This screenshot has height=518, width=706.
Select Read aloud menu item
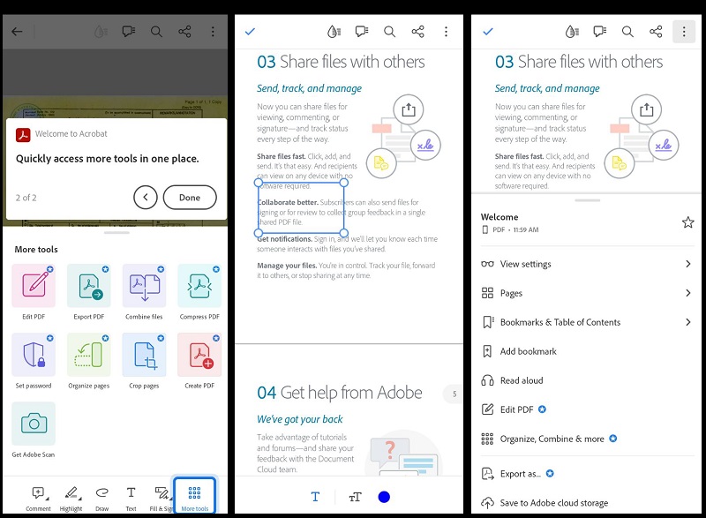[x=587, y=380]
